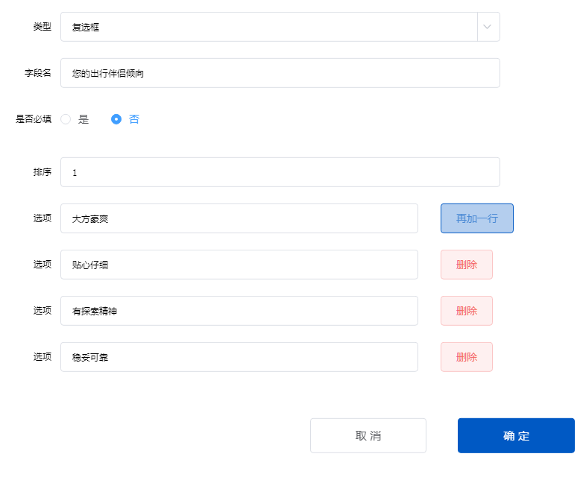This screenshot has width=586, height=486.
Task: Confirm with the 确定 button
Action: tap(516, 435)
